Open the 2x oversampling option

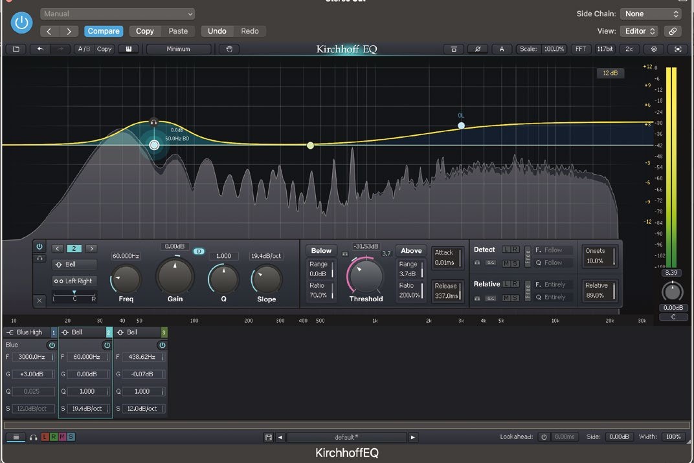(629, 49)
